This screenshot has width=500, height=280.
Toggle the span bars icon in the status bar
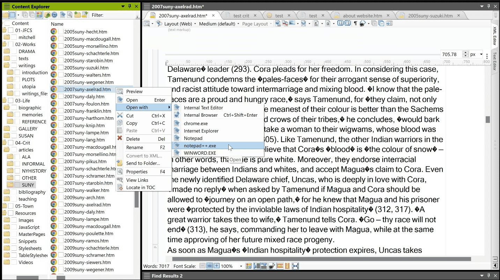[264, 266]
